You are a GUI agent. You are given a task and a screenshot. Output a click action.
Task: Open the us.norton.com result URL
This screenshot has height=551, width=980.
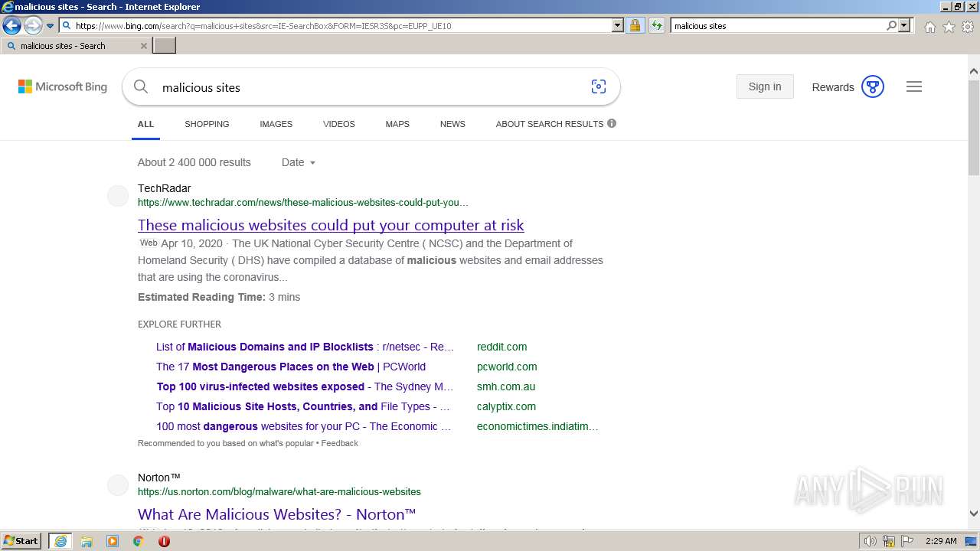pyautogui.click(x=279, y=491)
